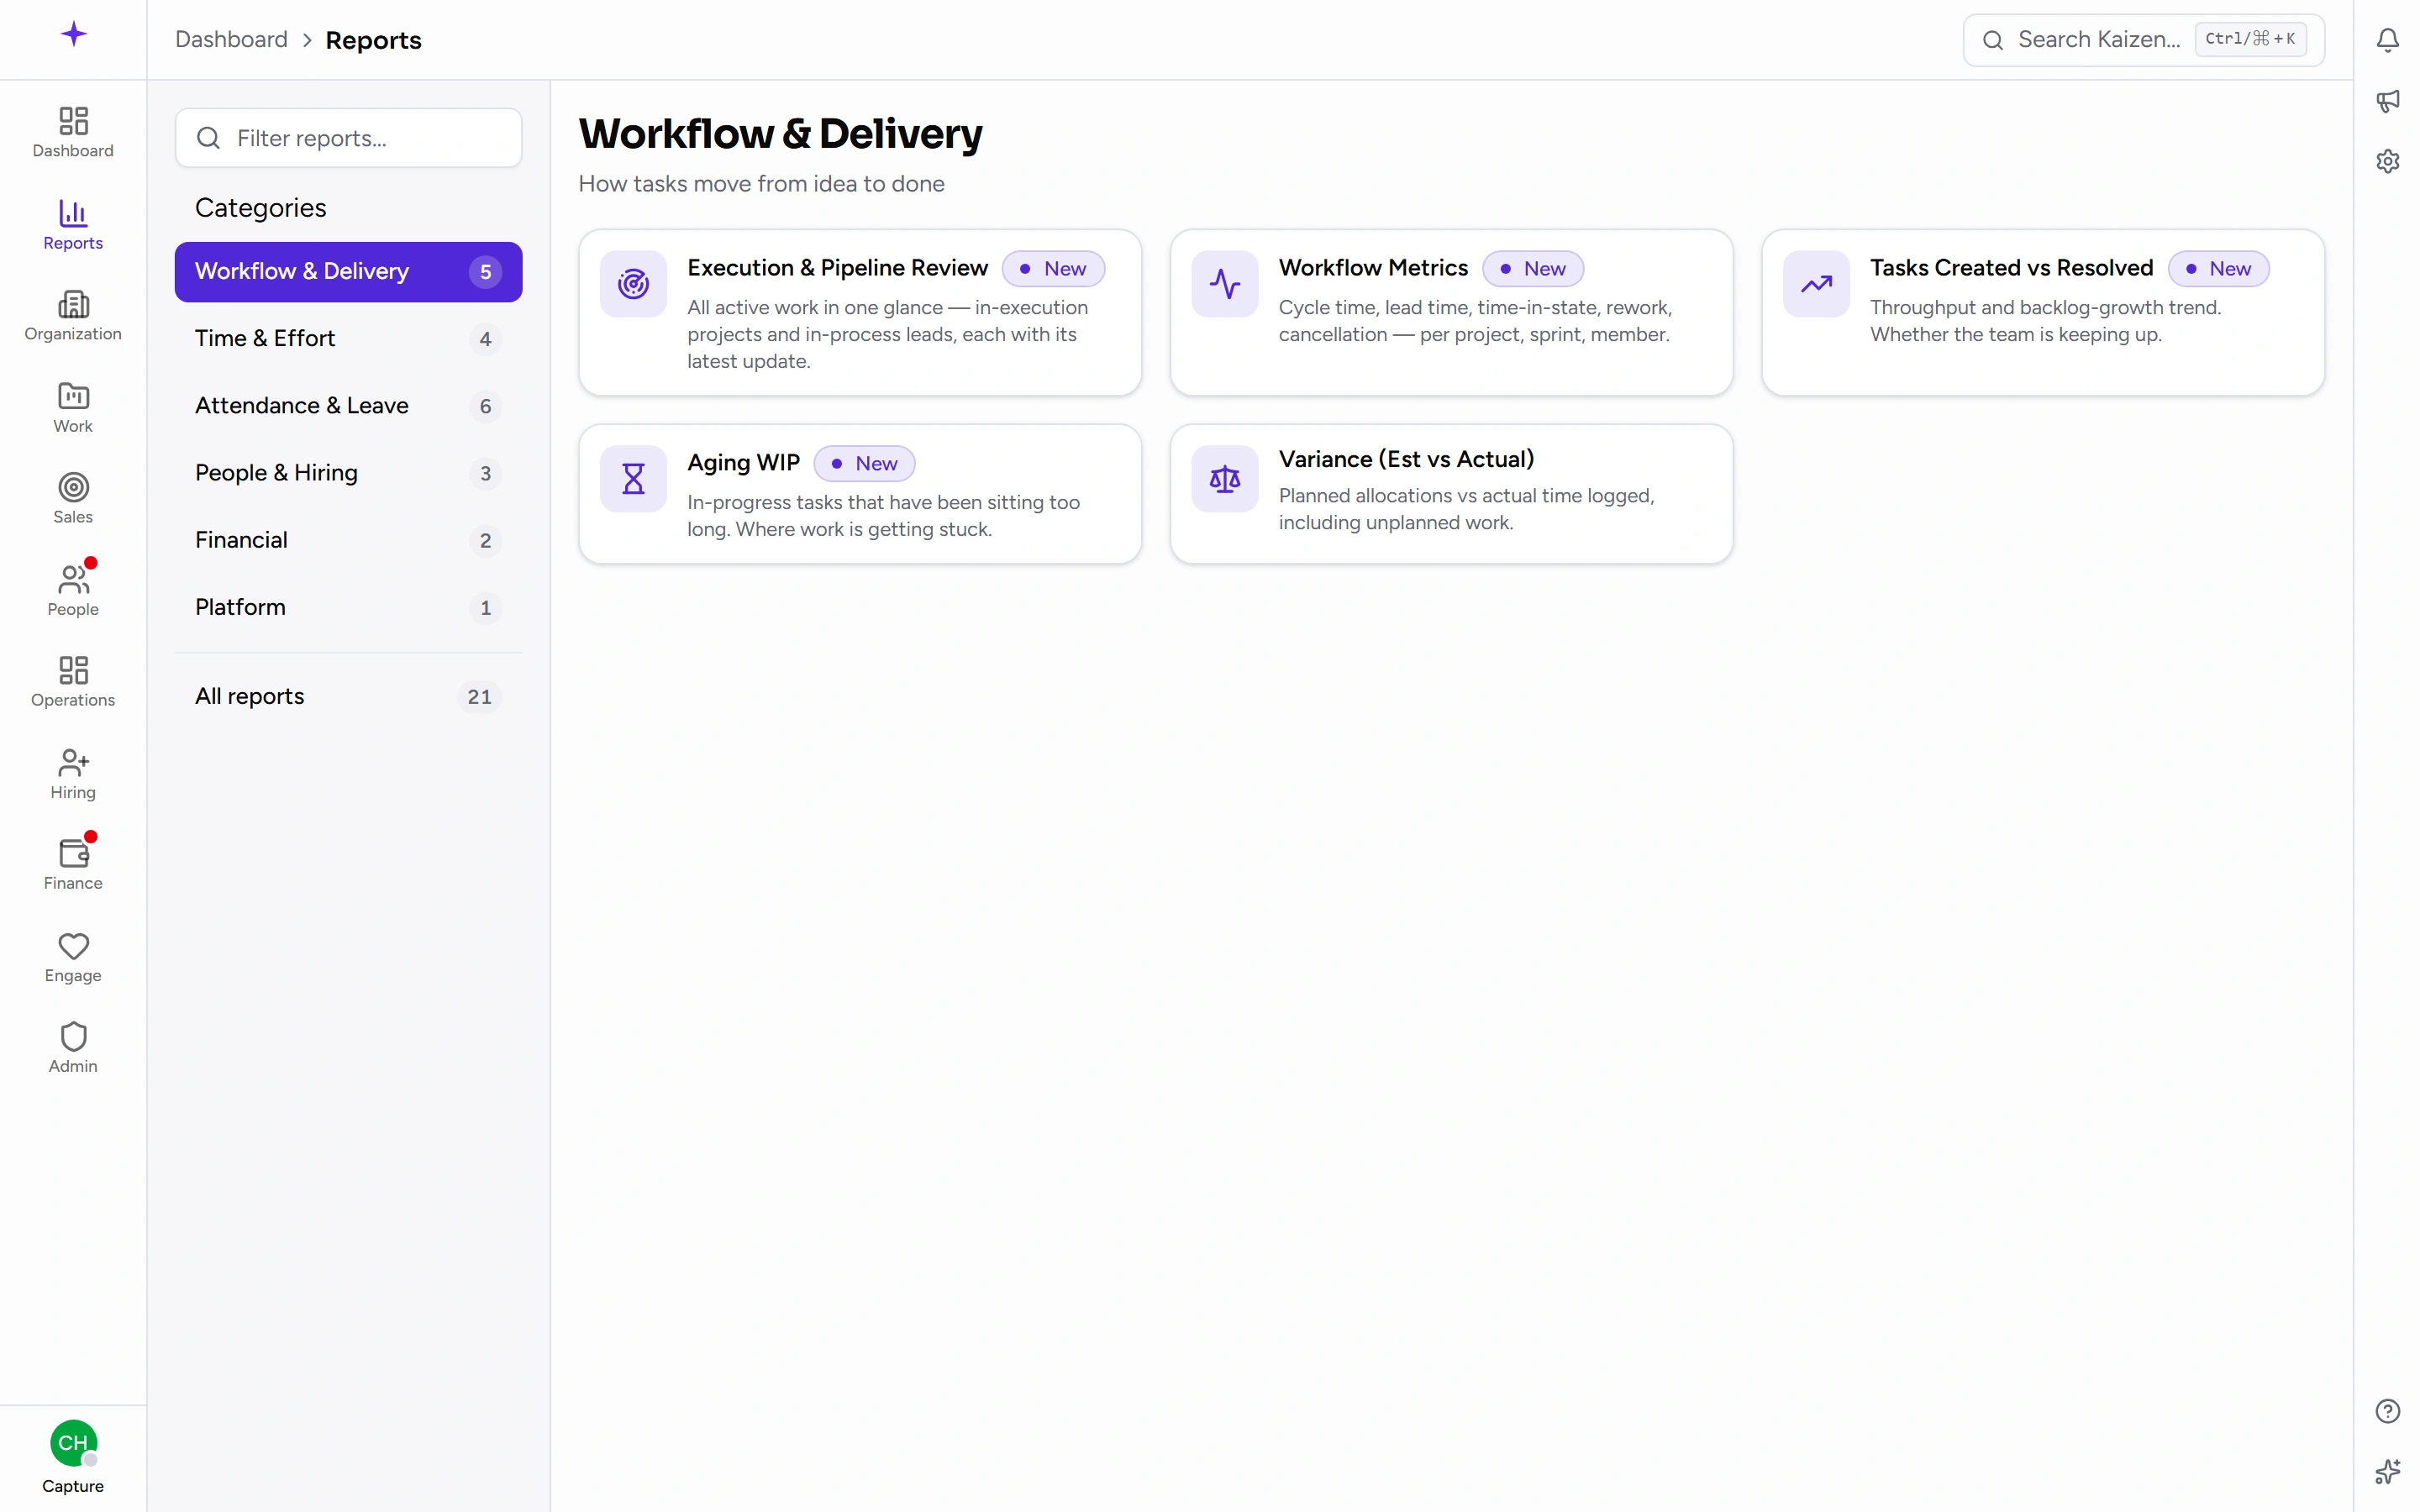
Task: Select People & Hiring category
Action: [x=348, y=473]
